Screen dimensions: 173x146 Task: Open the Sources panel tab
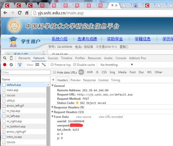[x=53, y=58]
